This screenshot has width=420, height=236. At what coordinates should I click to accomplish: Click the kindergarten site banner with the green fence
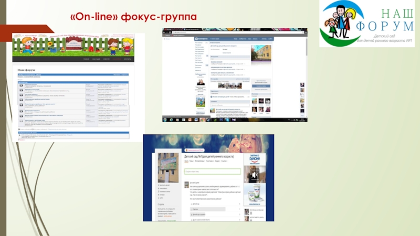[x=73, y=45]
